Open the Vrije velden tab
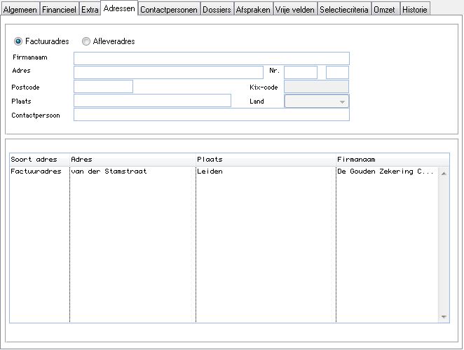464x350 pixels. point(296,10)
